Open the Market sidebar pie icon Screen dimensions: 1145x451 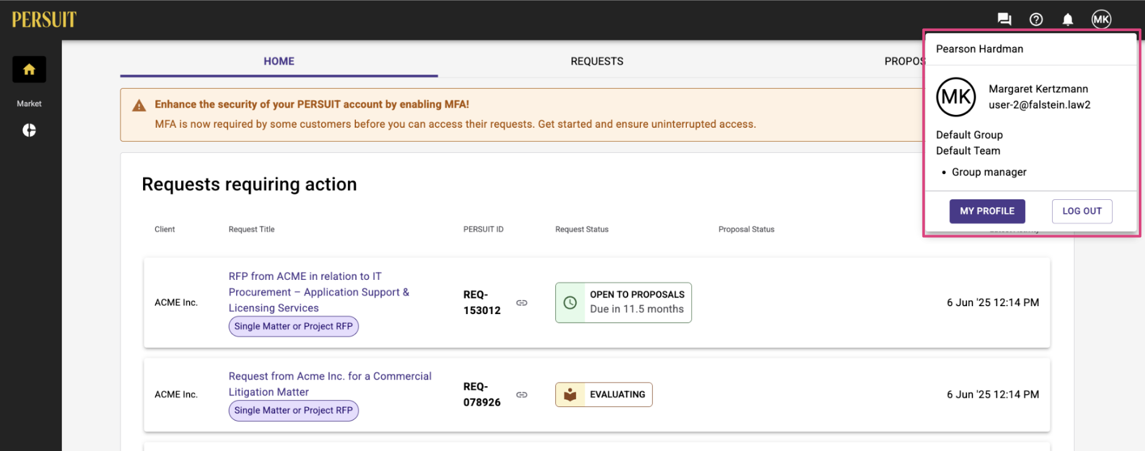click(29, 130)
